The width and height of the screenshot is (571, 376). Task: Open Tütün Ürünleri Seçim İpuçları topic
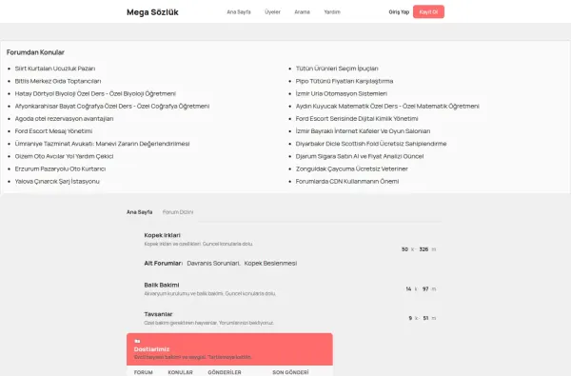point(337,69)
